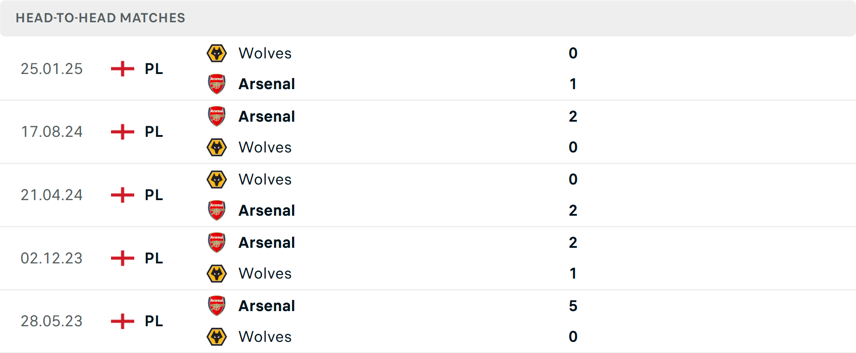Screen dimensions: 856x353
Task: Click the Arsenal crest in the 25.01.25 match
Action: coord(217,84)
